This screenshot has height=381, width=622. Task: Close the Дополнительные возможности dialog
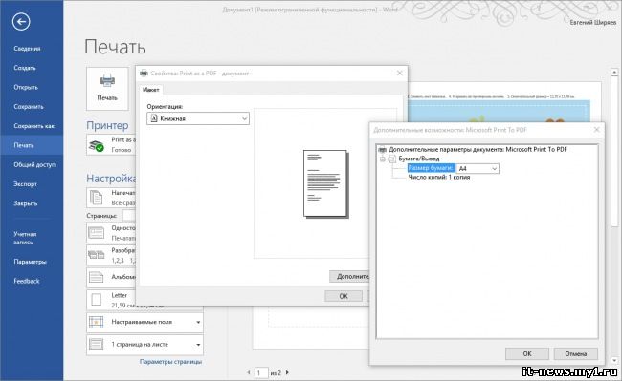coord(596,129)
